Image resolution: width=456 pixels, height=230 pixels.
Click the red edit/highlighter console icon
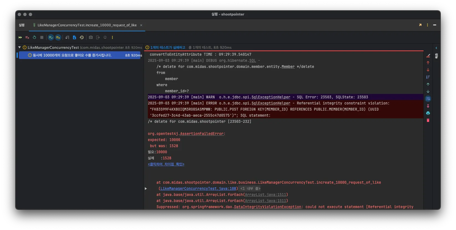[x=428, y=55]
